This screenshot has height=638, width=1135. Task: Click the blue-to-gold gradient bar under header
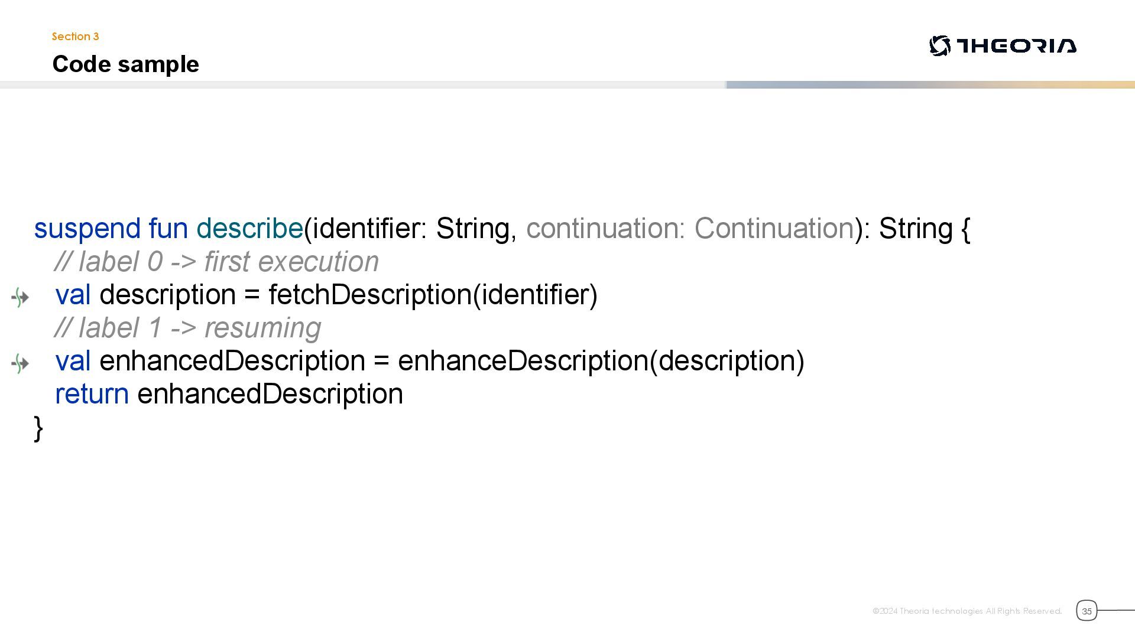pyautogui.click(x=930, y=85)
